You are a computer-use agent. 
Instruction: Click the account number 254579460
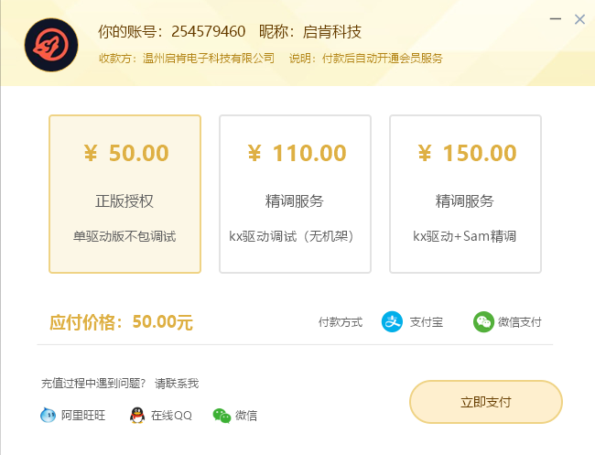tap(209, 31)
